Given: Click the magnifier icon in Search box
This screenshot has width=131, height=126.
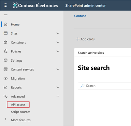Looking at the screenshot, I should (83, 85).
